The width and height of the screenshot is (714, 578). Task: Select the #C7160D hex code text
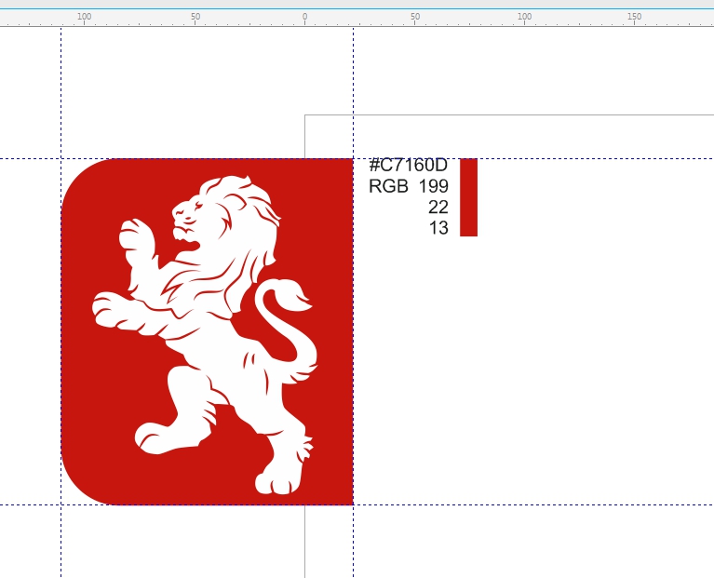click(x=409, y=165)
